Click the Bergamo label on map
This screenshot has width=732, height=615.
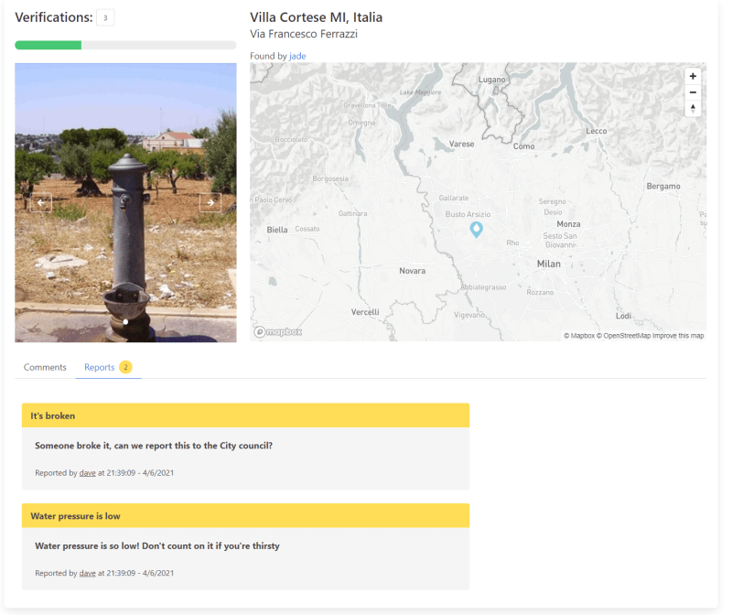pyautogui.click(x=663, y=187)
